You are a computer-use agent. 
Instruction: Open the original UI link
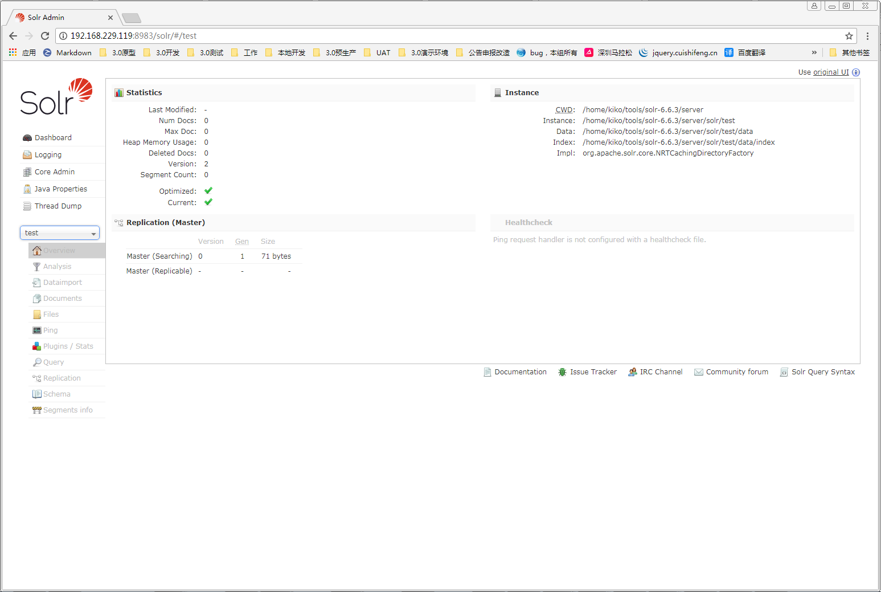(x=831, y=72)
